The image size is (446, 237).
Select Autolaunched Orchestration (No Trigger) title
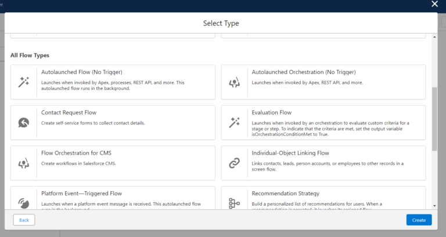(303, 72)
